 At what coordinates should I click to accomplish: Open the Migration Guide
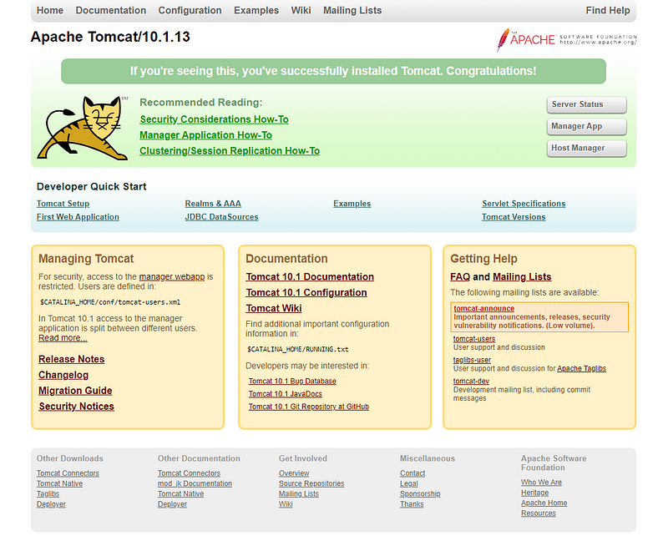75,390
